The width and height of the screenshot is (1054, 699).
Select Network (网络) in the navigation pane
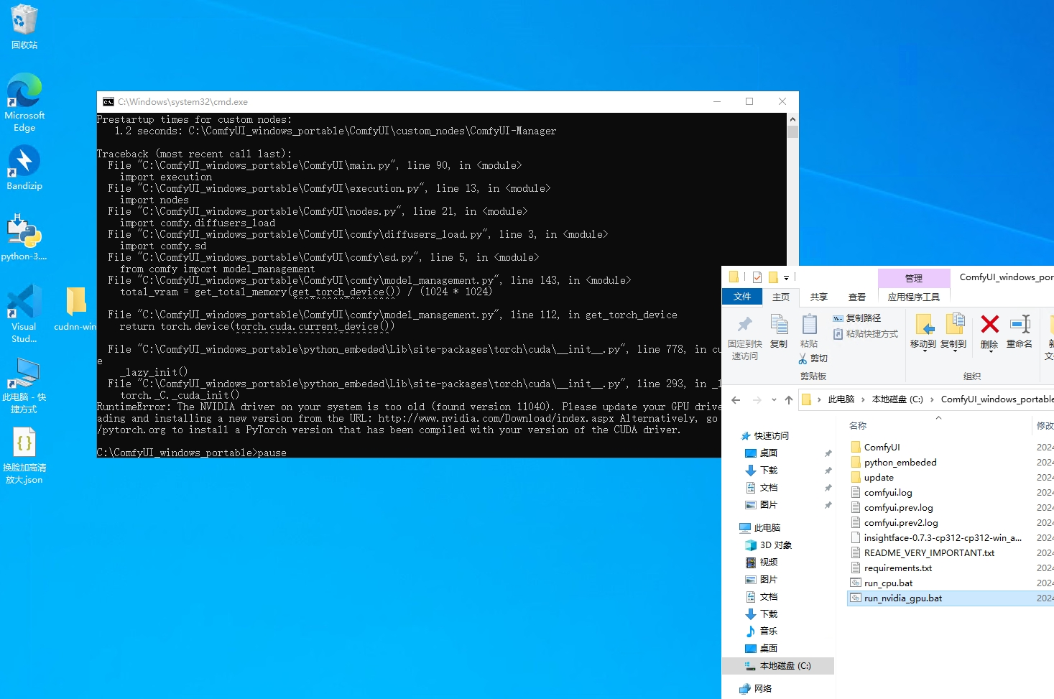click(762, 688)
